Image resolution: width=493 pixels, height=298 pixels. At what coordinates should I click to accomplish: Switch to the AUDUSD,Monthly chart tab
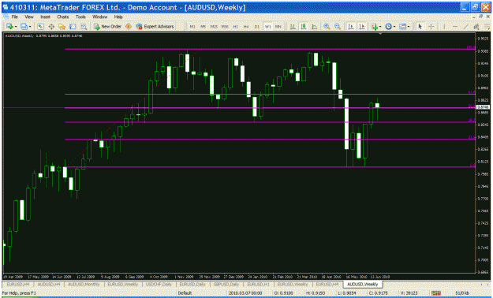84,284
